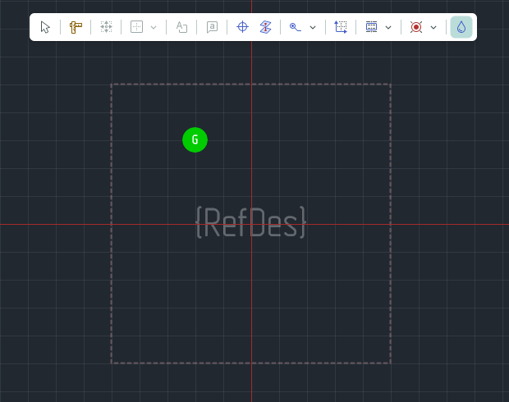
Task: Choose the dashed rectangle selection tool
Action: coord(341,27)
